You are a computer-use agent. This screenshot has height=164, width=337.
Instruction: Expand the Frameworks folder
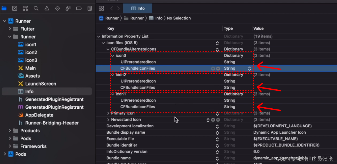click(x=10, y=146)
